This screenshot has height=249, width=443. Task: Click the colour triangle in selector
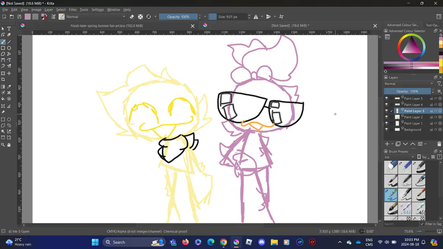[411, 46]
